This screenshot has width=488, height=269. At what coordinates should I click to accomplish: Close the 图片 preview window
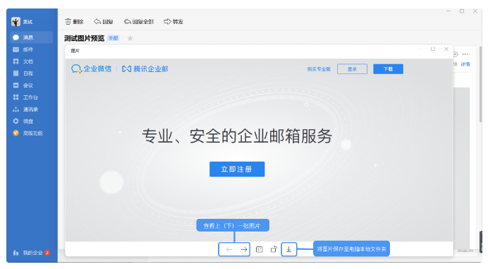pyautogui.click(x=446, y=49)
